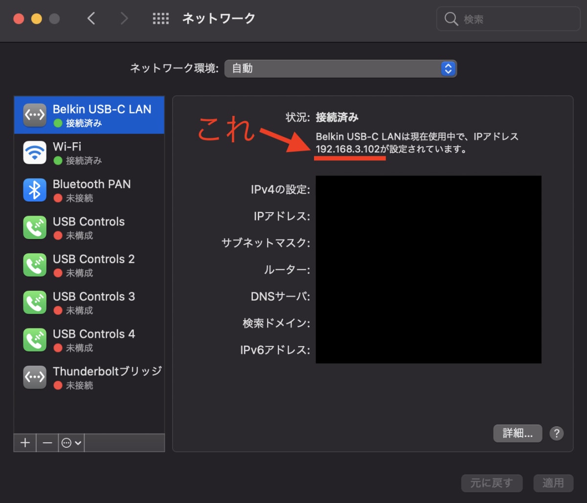Click the サブネットマスク label
The image size is (587, 503).
point(266,243)
